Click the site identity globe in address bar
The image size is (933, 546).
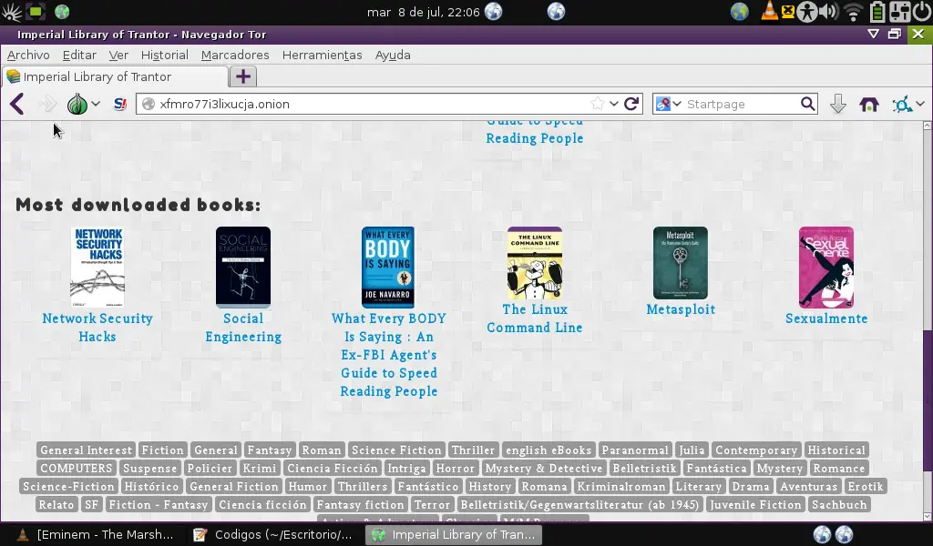pyautogui.click(x=149, y=104)
